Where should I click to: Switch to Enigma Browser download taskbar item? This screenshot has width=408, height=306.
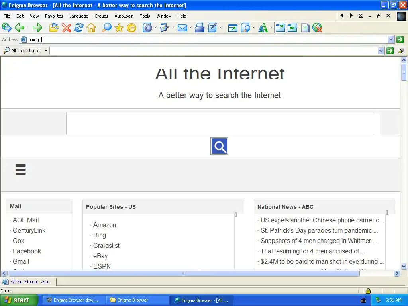[x=74, y=300]
